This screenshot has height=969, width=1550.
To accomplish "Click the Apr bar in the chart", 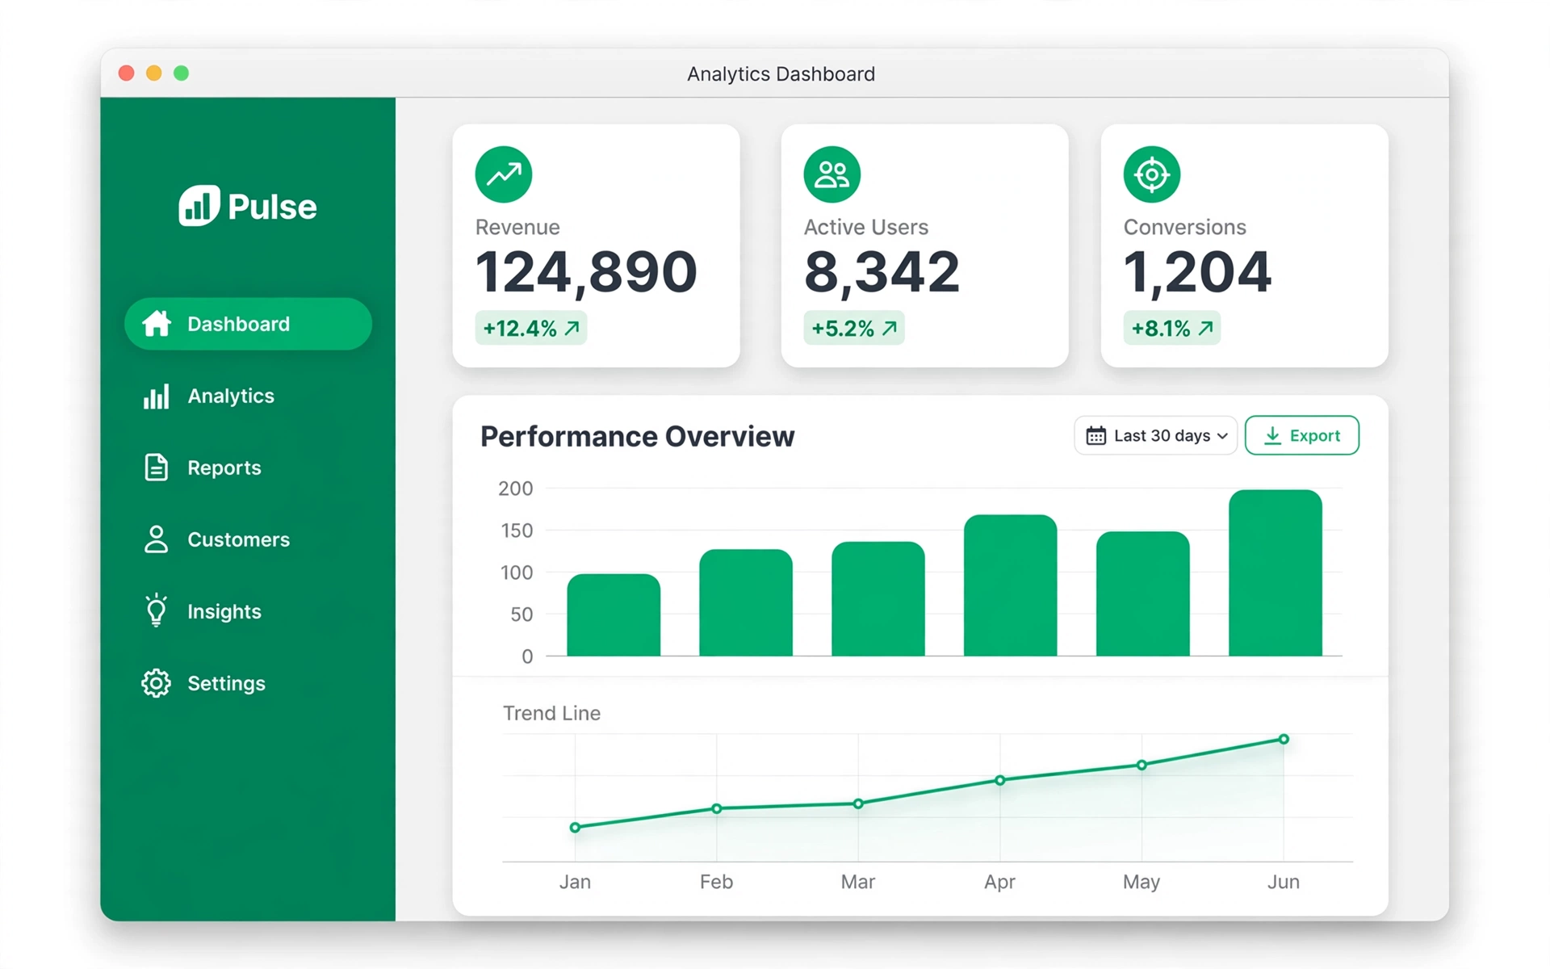I will tap(1010, 585).
